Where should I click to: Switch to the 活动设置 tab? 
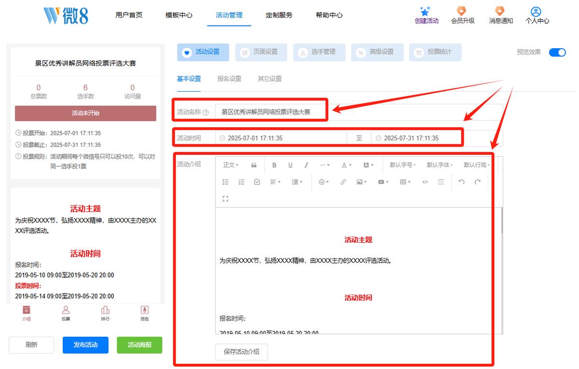tap(203, 52)
